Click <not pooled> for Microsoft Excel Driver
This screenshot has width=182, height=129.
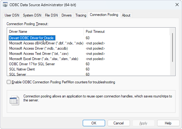[x=95, y=59]
